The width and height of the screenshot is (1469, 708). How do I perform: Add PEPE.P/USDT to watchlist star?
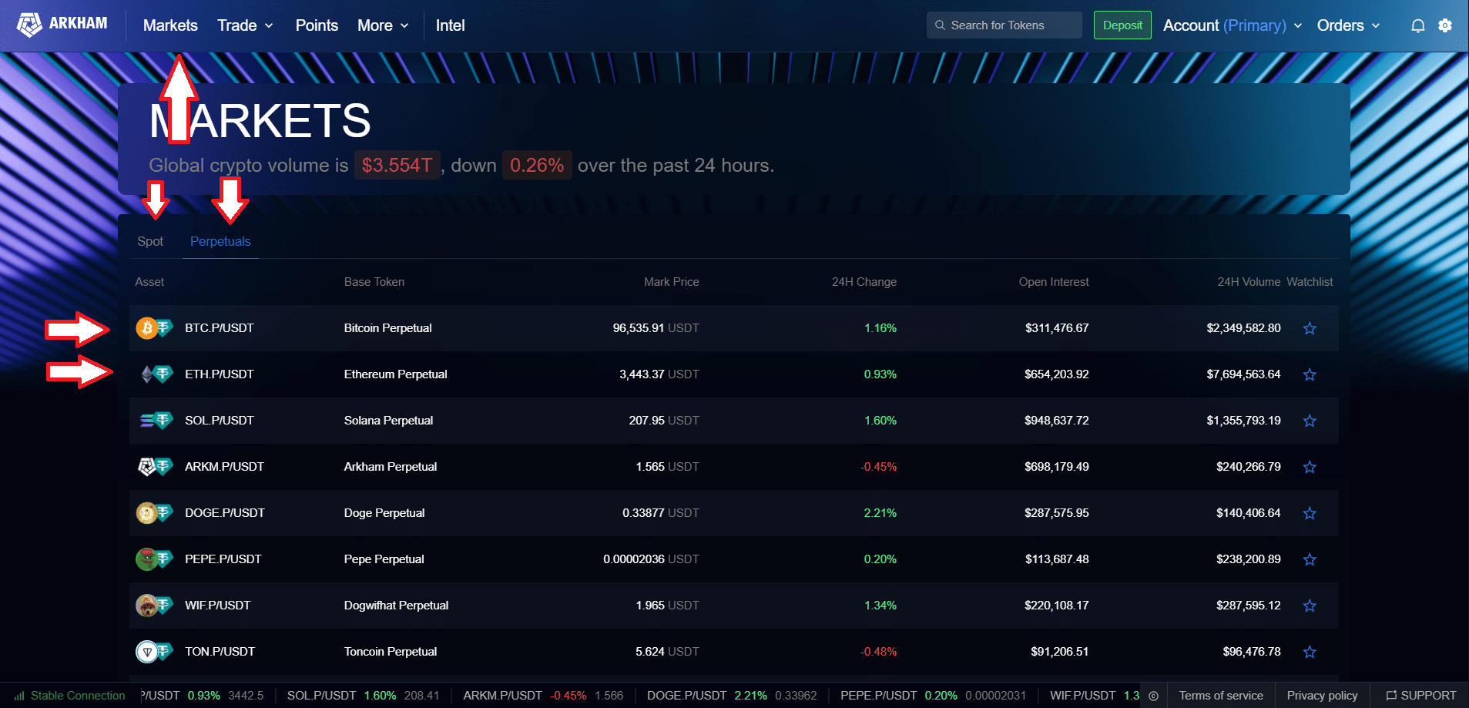click(x=1310, y=559)
